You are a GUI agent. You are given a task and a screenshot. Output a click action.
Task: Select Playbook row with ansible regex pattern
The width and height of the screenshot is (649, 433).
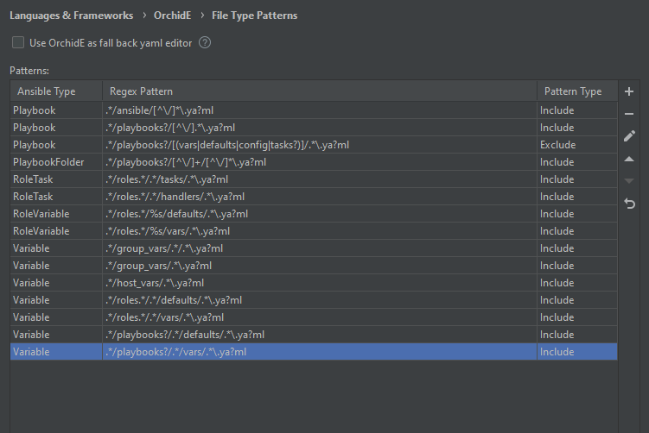314,110
